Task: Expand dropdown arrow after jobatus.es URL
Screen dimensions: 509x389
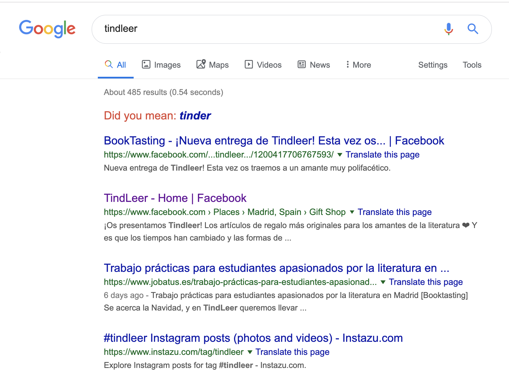Action: [x=383, y=282]
